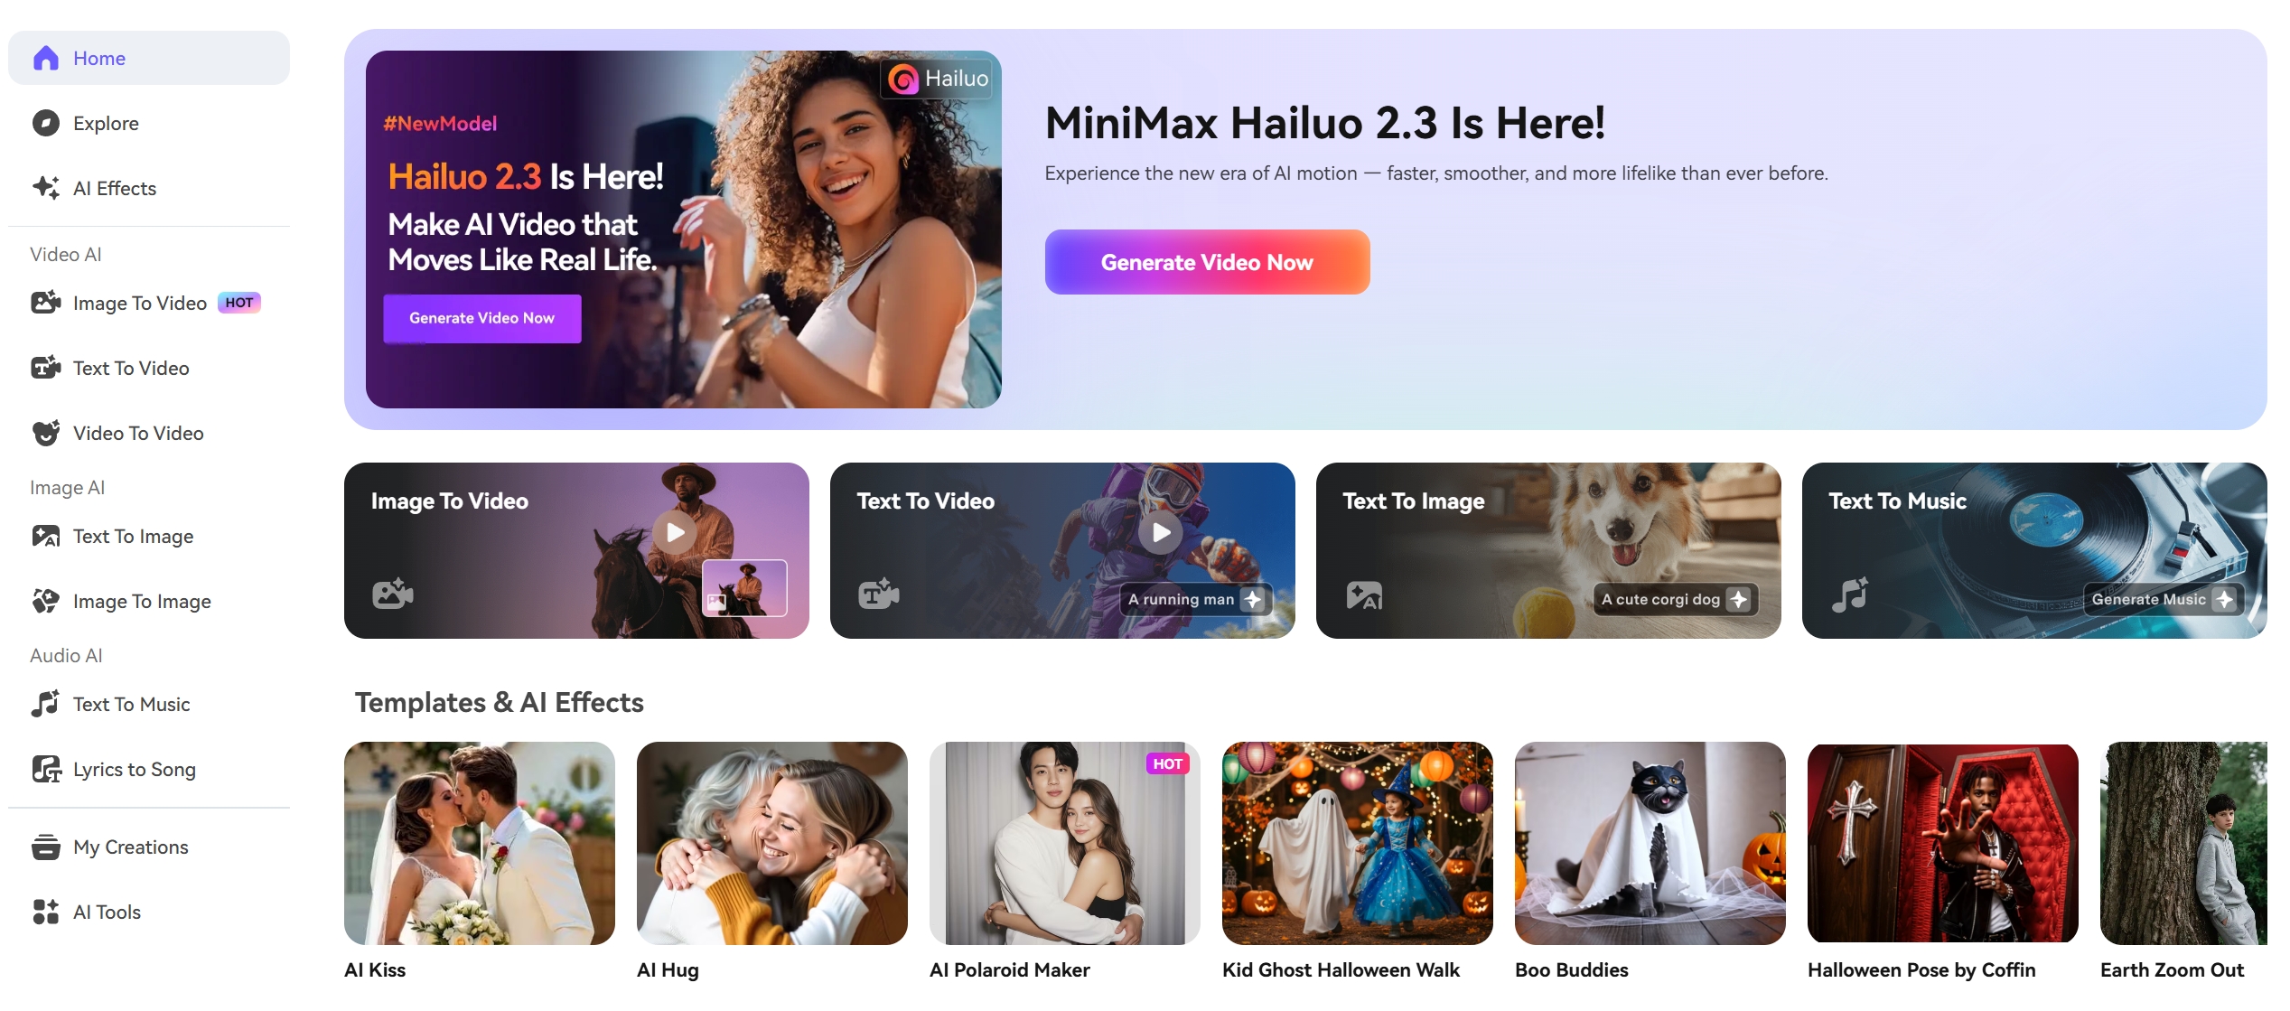Screen dimensions: 2290x1011
Task: Go to the Home menu item
Action: [149, 58]
